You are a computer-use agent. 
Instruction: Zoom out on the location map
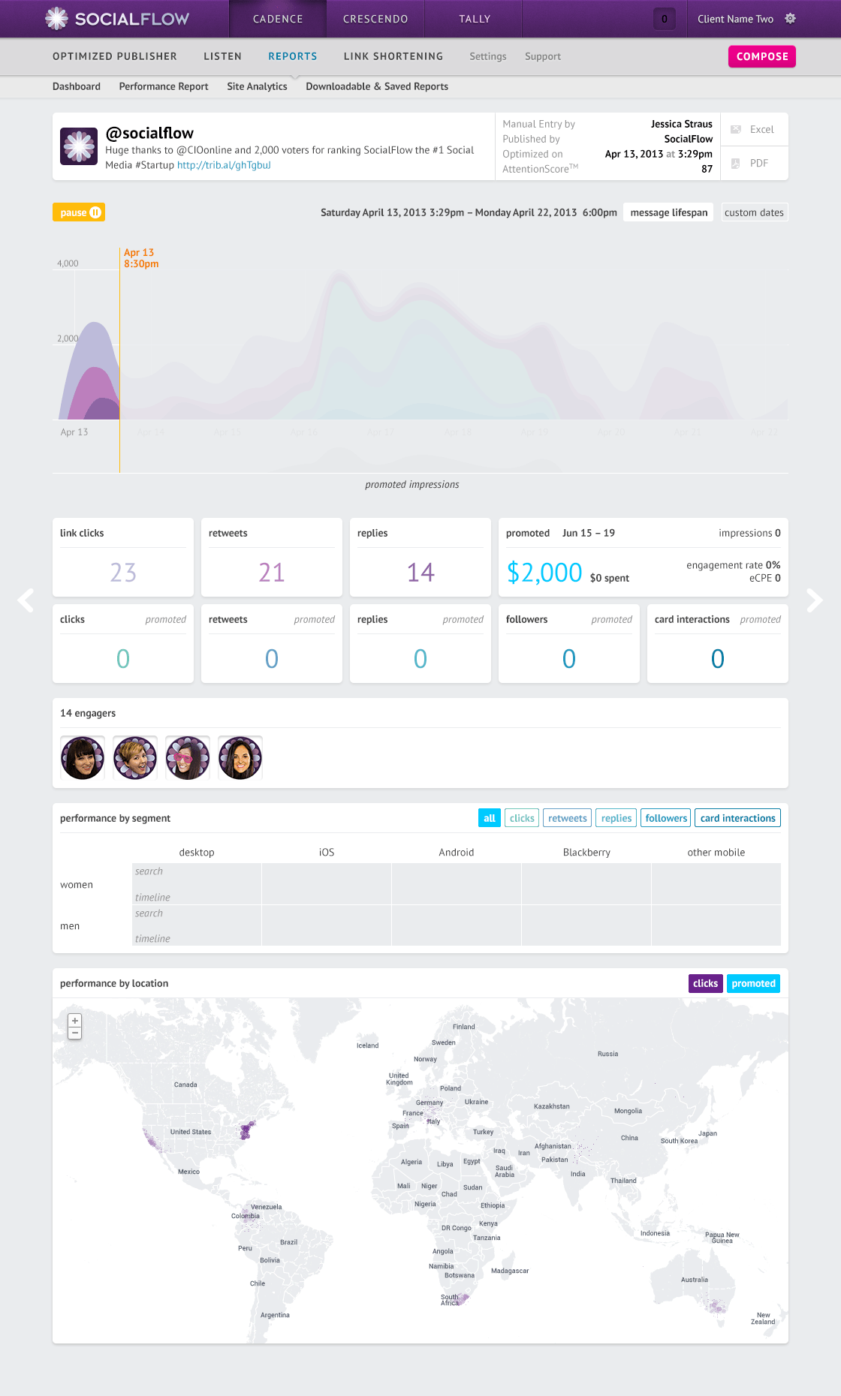point(74,1033)
